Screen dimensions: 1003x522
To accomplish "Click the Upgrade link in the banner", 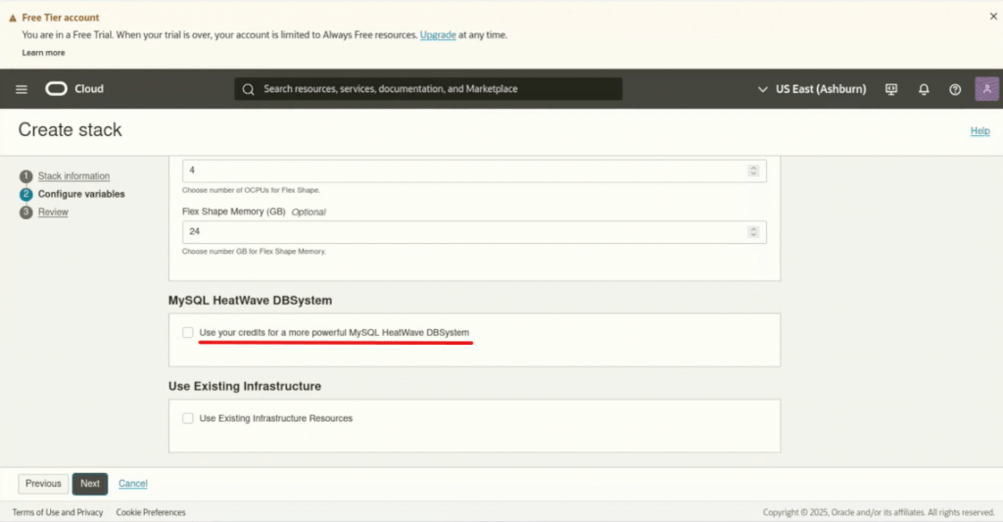I will pos(438,35).
